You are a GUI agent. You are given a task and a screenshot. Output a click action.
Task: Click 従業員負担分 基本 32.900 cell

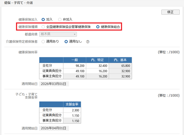coord(120,71)
